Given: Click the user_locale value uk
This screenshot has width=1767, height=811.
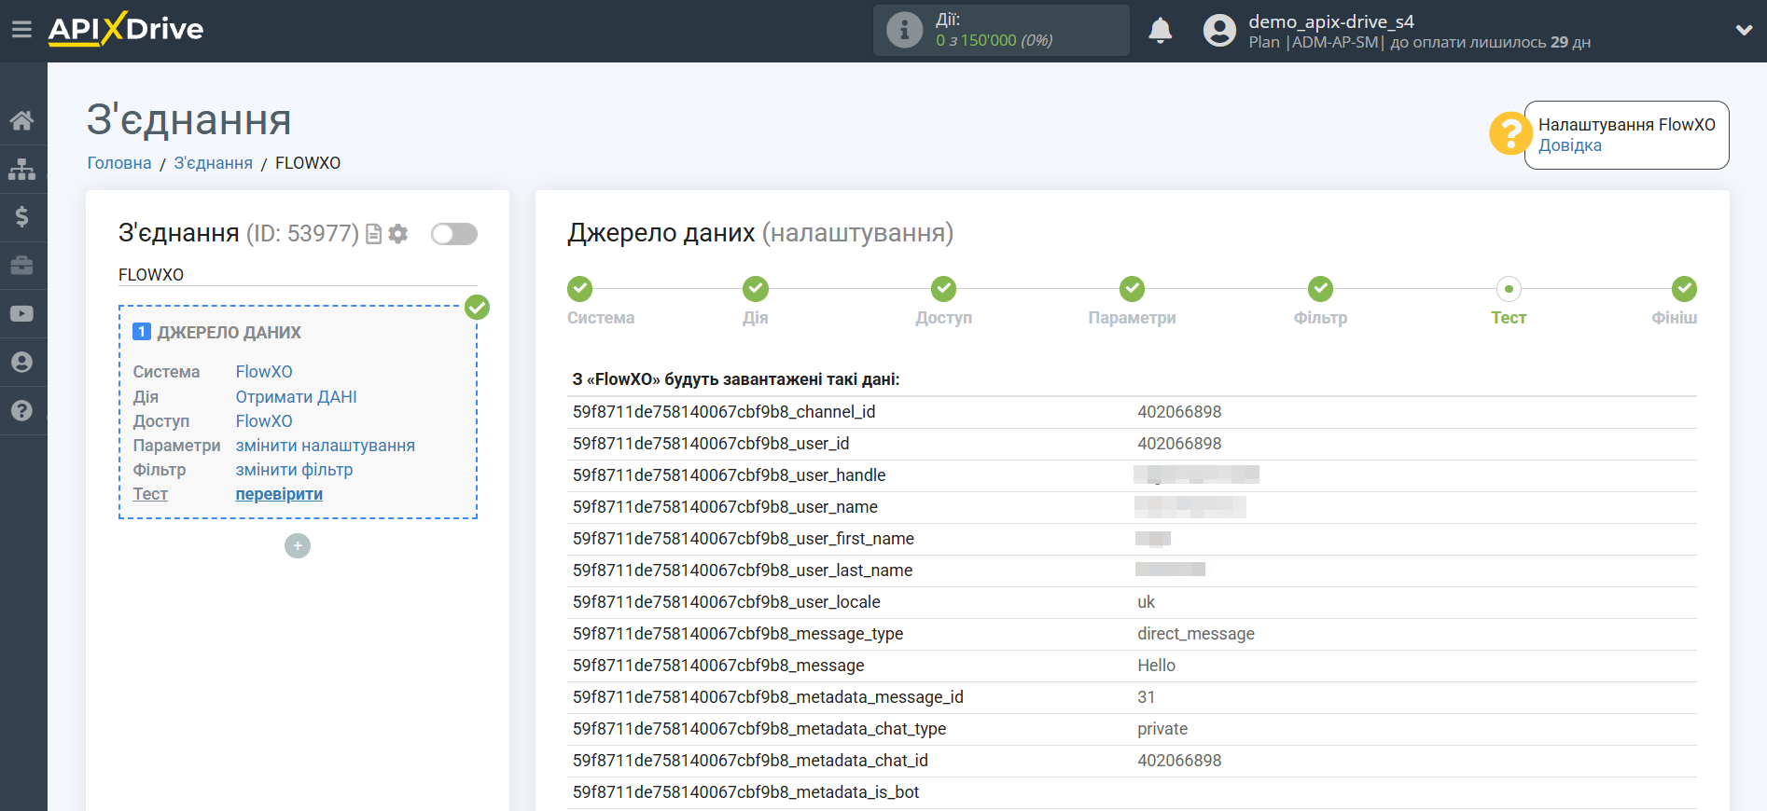Looking at the screenshot, I should [1146, 602].
